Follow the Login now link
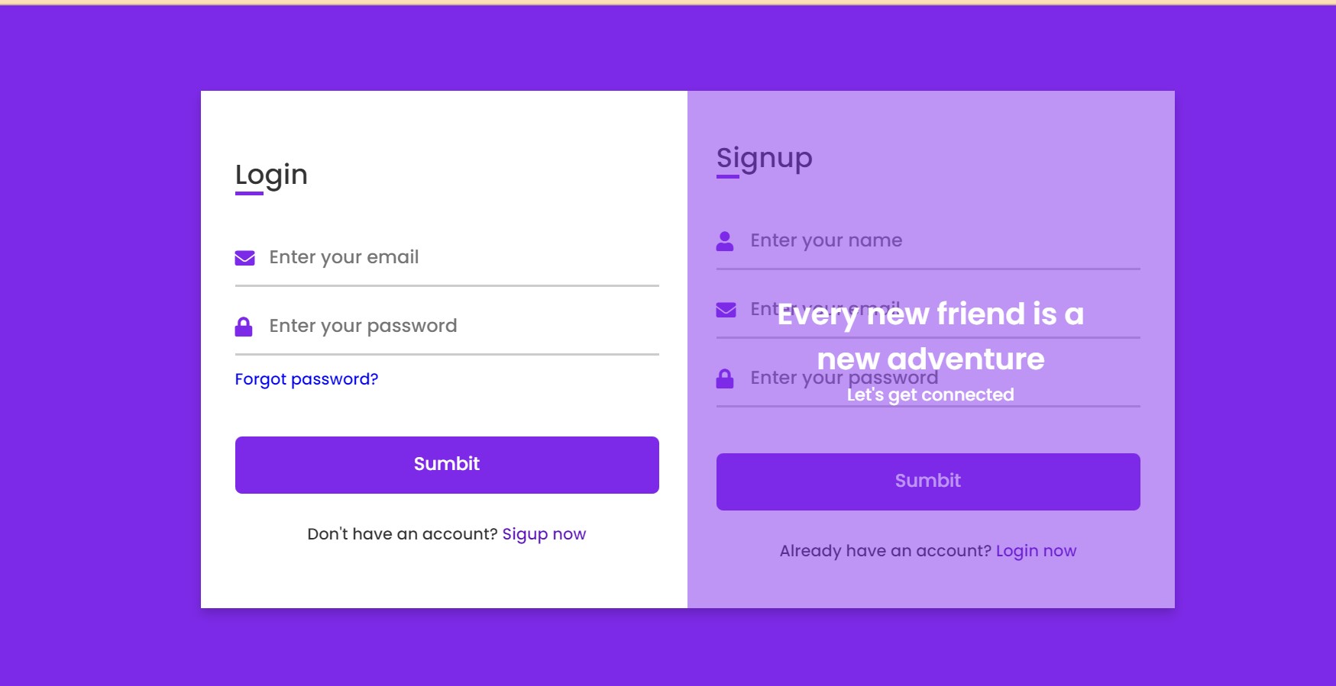This screenshot has width=1336, height=686. point(1036,551)
